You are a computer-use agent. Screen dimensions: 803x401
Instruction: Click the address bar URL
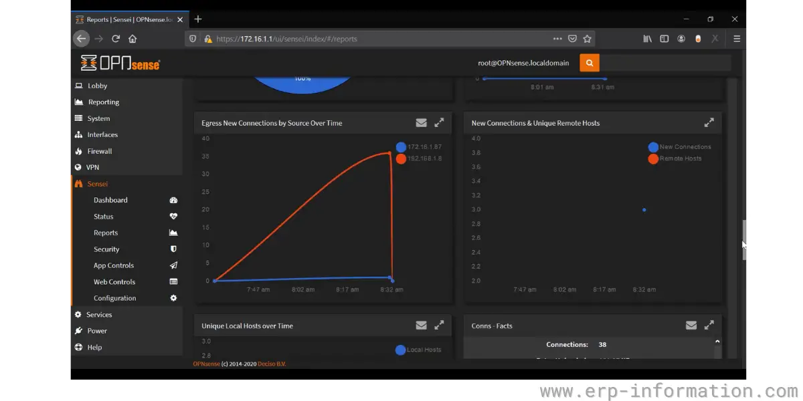tap(287, 39)
